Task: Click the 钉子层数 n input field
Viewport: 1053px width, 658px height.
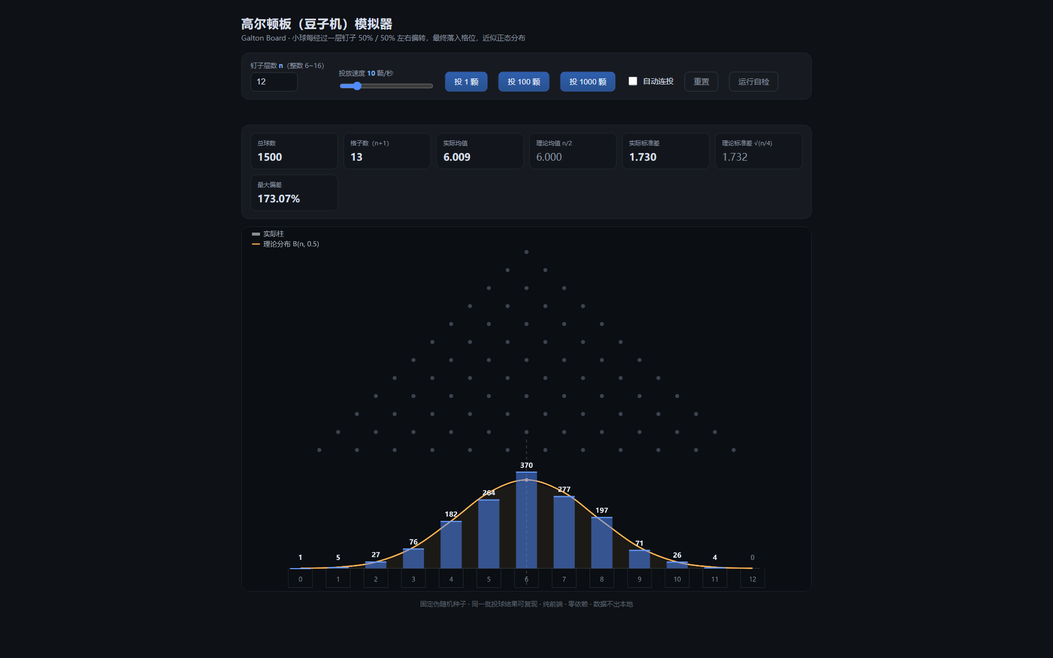Action: (x=274, y=82)
